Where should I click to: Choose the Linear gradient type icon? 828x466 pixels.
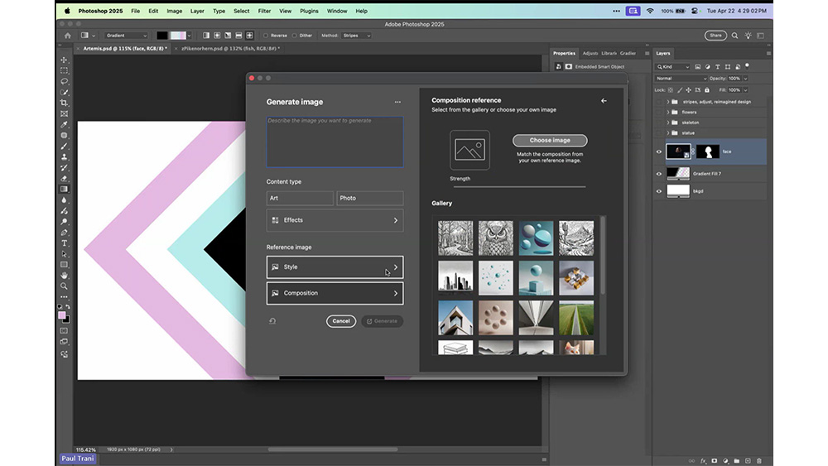pos(206,36)
